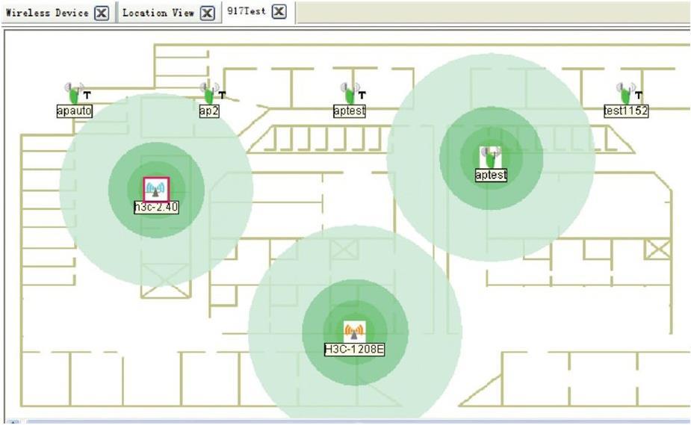Screen dimensions: 691x425
Task: Select the aptest icon inside the coverage circle
Action: pyautogui.click(x=491, y=157)
